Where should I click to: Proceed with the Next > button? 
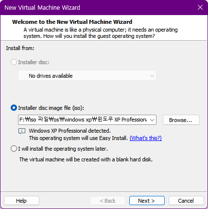coord(147,201)
